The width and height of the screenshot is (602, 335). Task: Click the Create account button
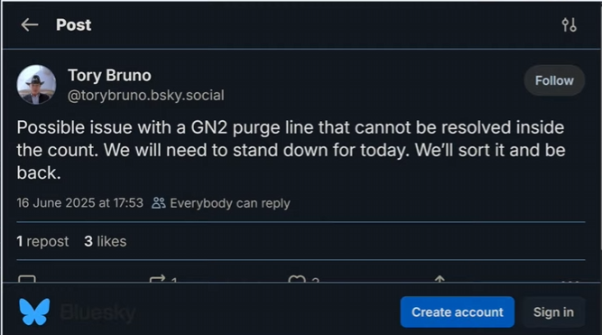coord(458,312)
